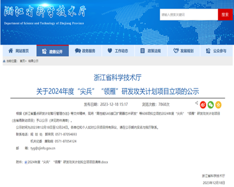Screen dimensions: 234x187
Task: Click the house icon in breadcrumb bar
Action: pos(4,61)
